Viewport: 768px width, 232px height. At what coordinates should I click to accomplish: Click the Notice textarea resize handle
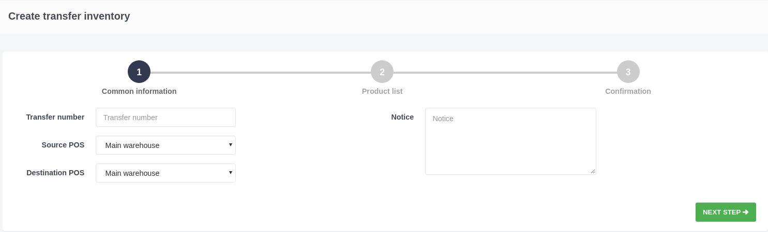click(x=593, y=171)
